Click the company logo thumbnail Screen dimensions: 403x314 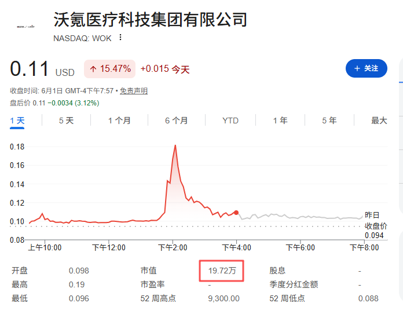pos(25,27)
